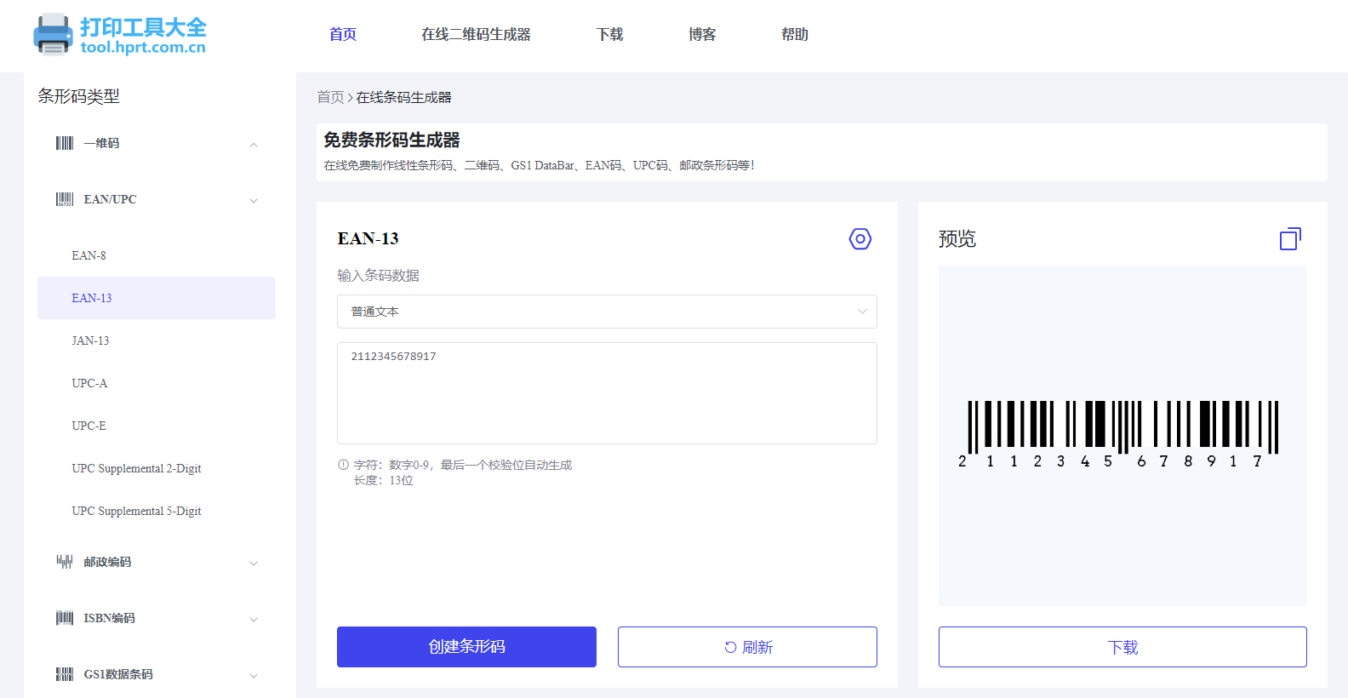Open the EAN-13 settings hexagon icon
Screen dimensions: 1348x698
click(860, 239)
